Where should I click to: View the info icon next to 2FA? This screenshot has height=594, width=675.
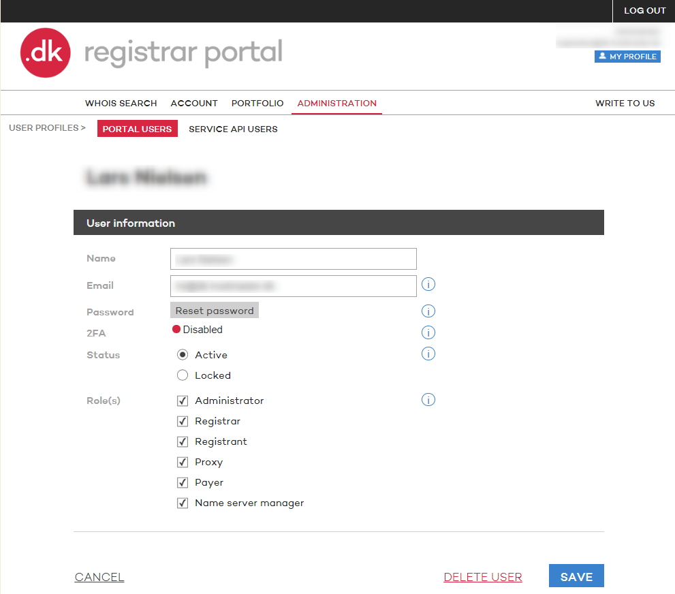point(428,332)
